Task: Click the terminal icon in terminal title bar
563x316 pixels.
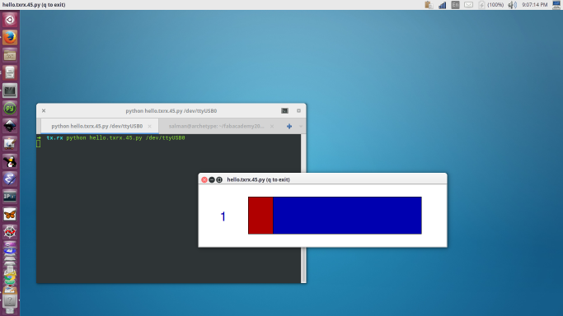Action: pos(284,111)
